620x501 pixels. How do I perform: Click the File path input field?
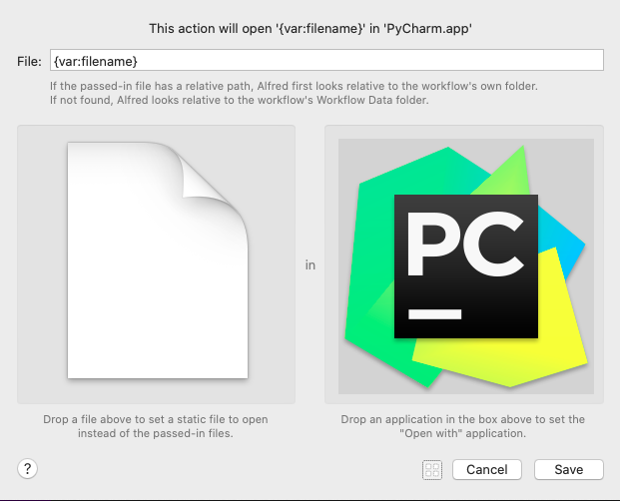click(326, 61)
